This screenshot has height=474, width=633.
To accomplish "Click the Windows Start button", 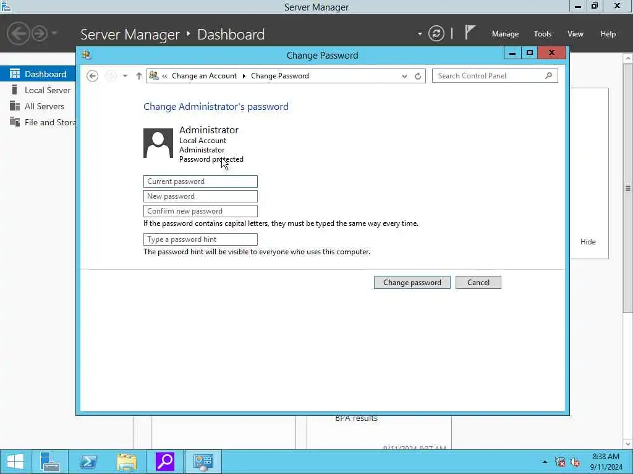I will (x=15, y=462).
